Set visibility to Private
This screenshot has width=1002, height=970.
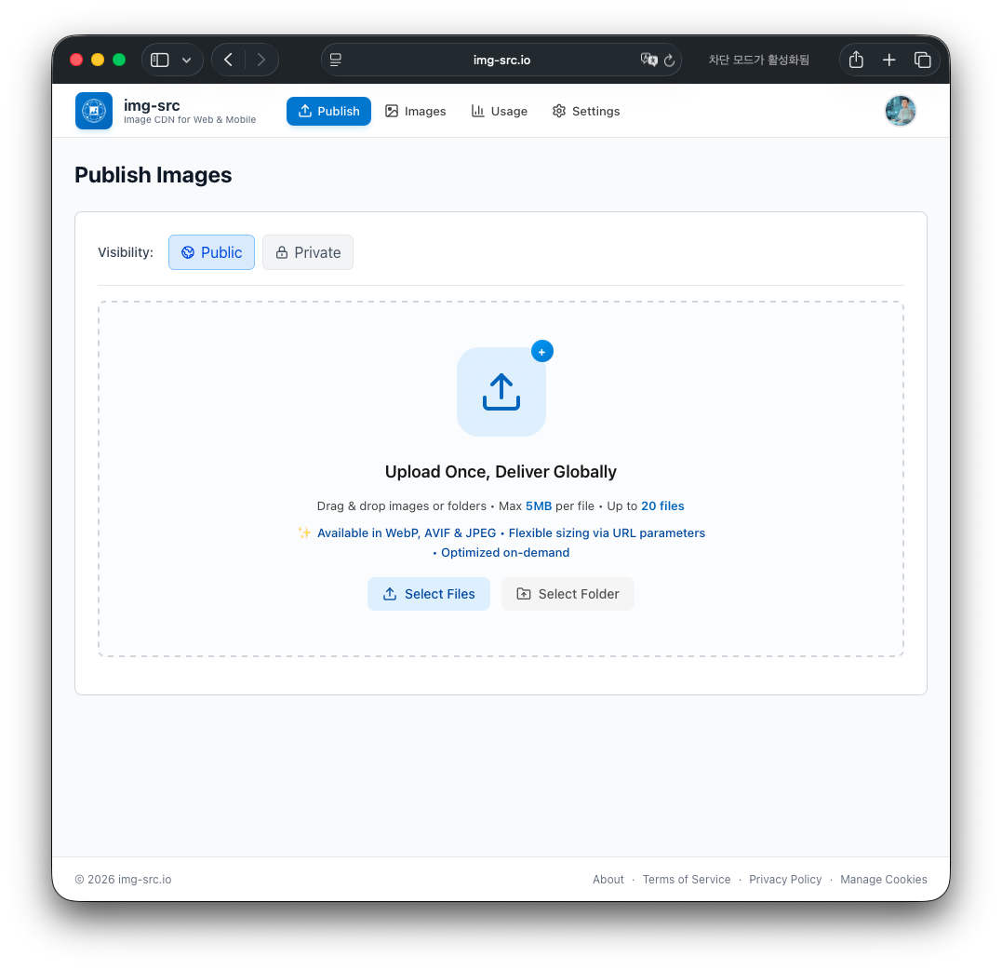(308, 252)
